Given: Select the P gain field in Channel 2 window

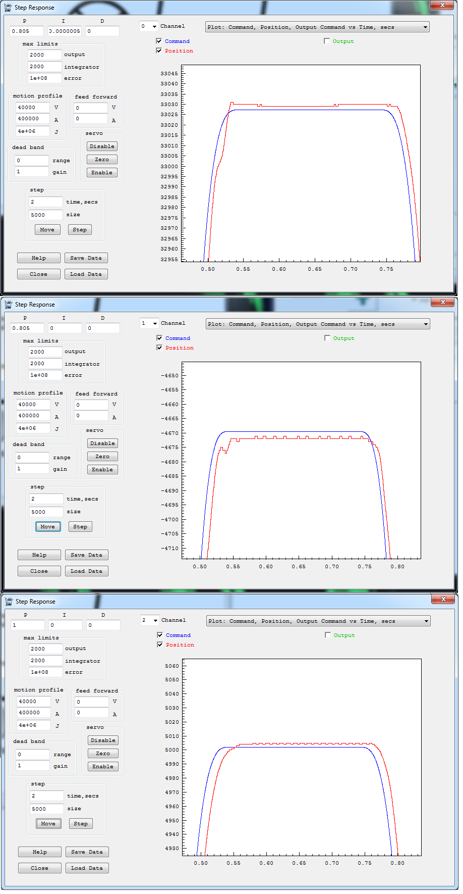Looking at the screenshot, I should 28,625.
